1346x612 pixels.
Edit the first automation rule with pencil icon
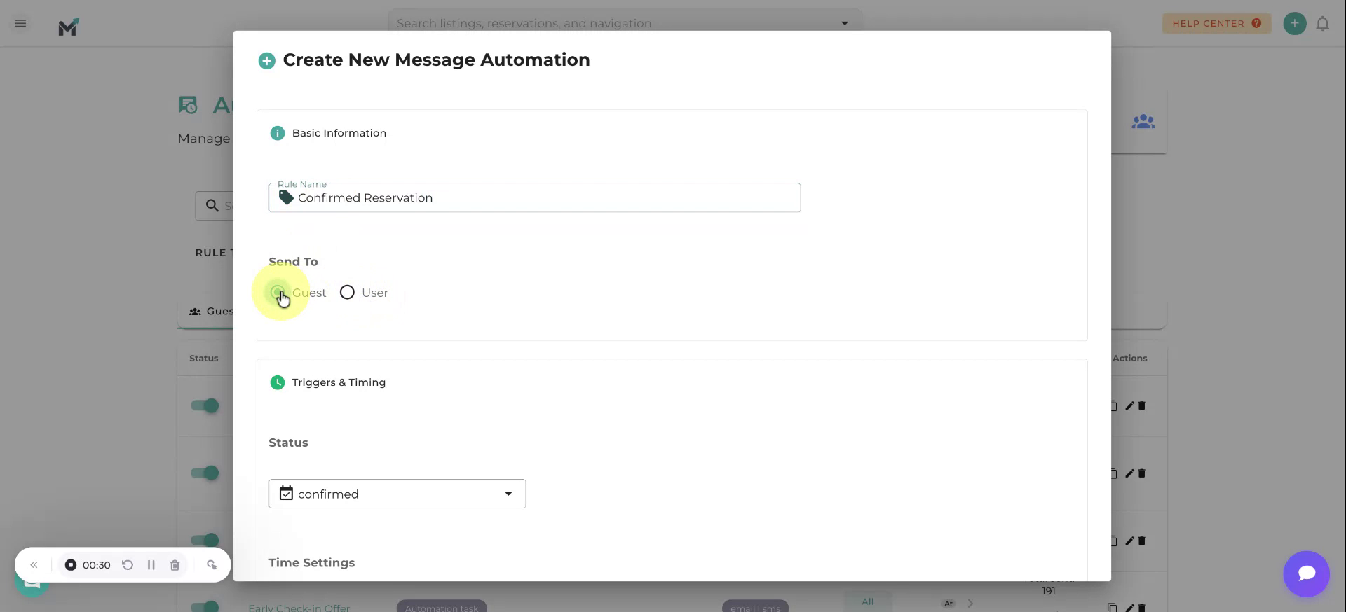1129,405
